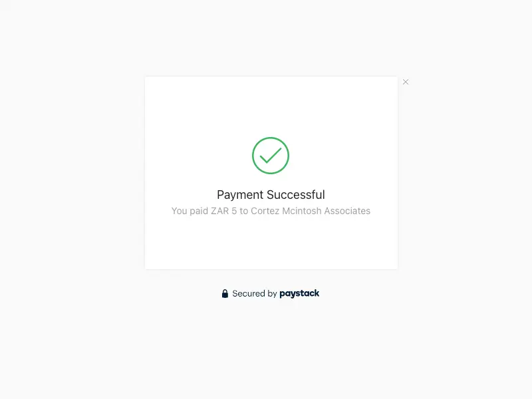This screenshot has width=532, height=399.
Task: Click the word 'Secured' beside the lock
Action: [x=249, y=293]
